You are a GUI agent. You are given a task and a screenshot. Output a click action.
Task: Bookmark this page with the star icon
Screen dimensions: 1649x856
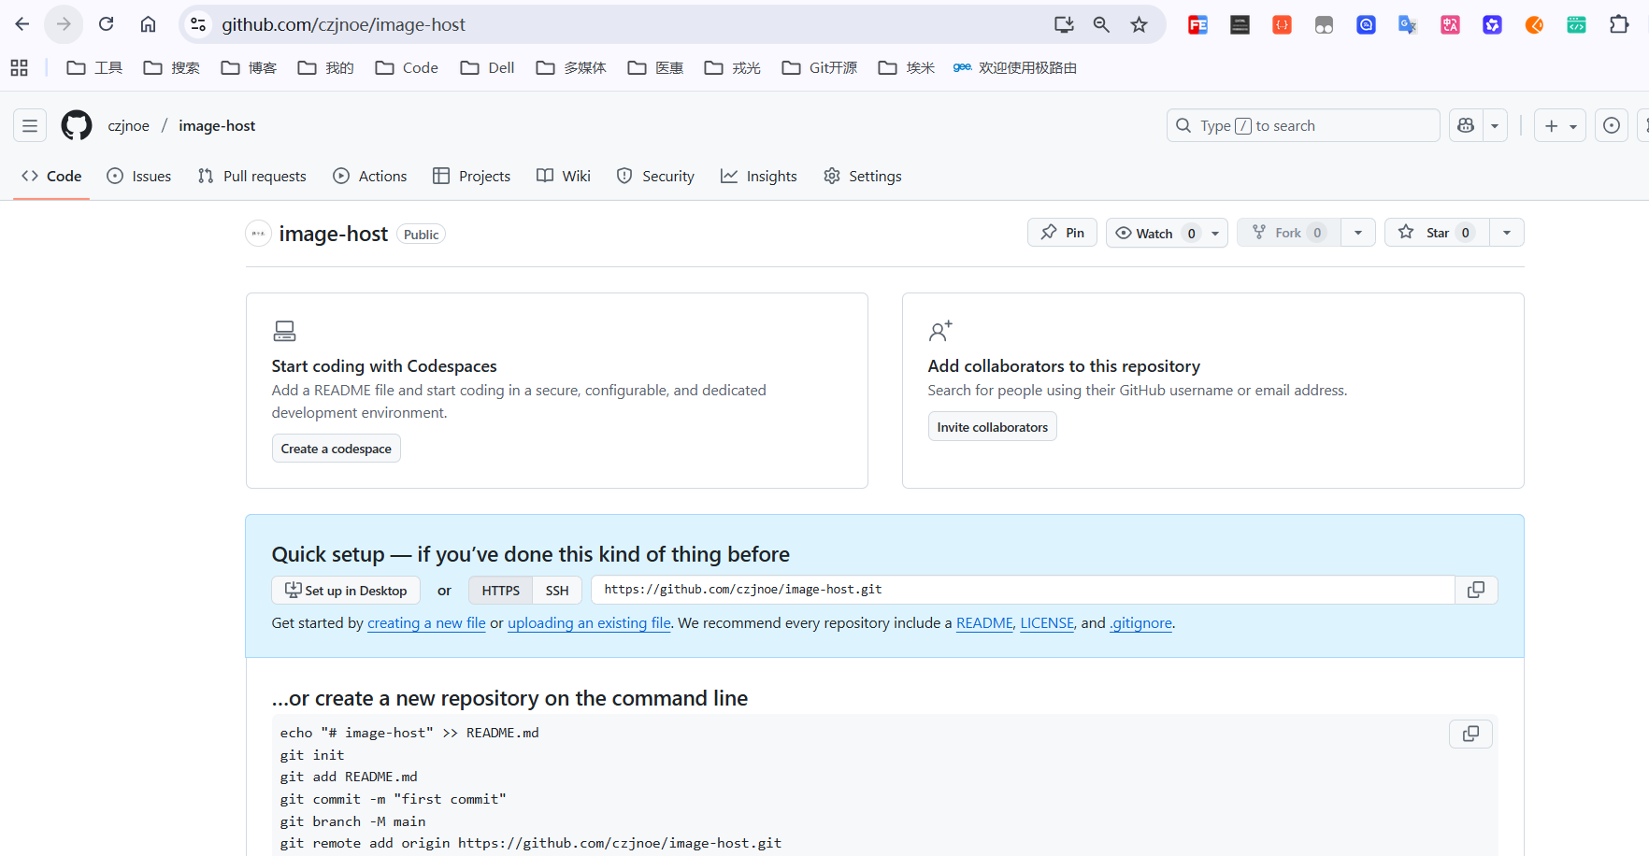click(x=1139, y=24)
